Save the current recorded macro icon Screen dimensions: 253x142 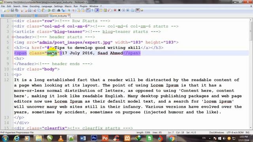[x=132, y=11]
